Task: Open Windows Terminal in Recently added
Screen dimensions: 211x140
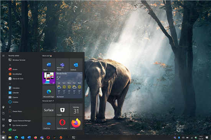Action: pos(17,60)
